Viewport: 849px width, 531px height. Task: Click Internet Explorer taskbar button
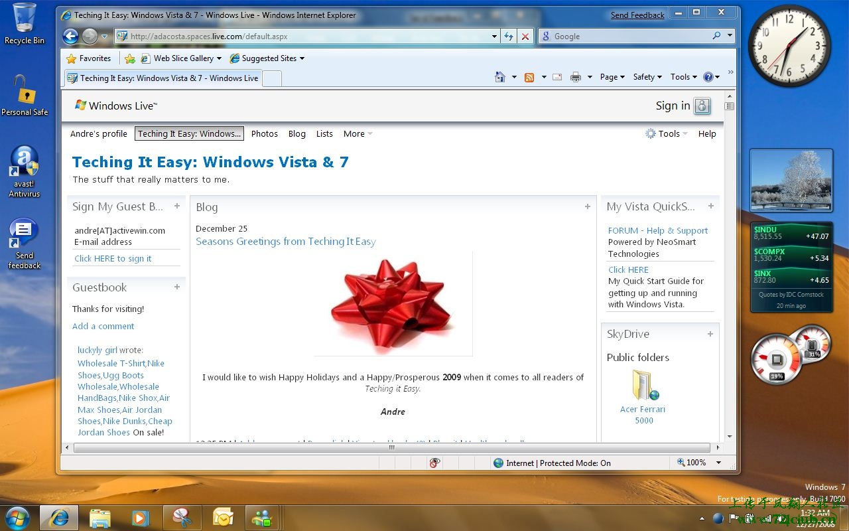[59, 518]
